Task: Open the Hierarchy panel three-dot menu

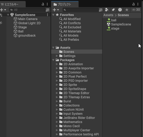Action: pyautogui.click(x=47, y=4)
